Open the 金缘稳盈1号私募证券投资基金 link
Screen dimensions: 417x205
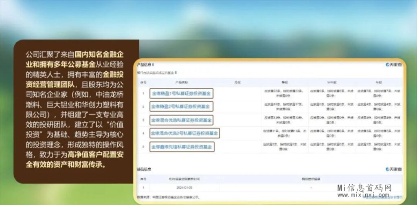pyautogui.click(x=181, y=94)
